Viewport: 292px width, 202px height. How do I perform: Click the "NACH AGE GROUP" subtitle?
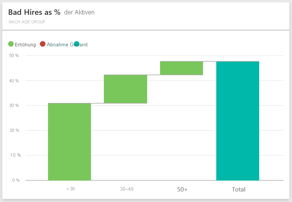[x=27, y=22]
